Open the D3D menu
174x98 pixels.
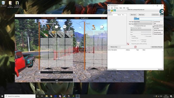[124, 8]
